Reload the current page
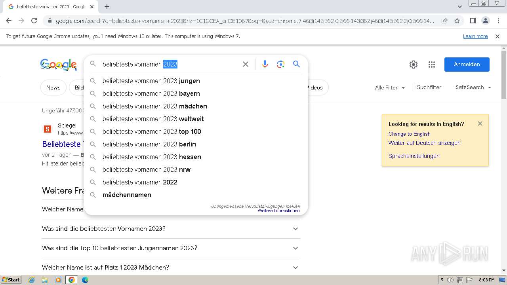 tap(34, 21)
